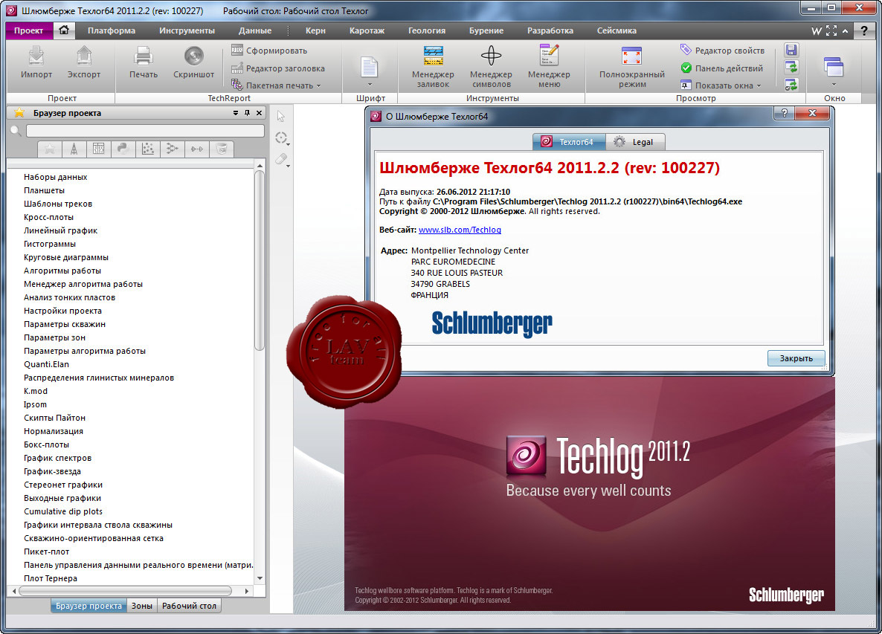Switch to Рабочий стол bottom tab

point(189,606)
